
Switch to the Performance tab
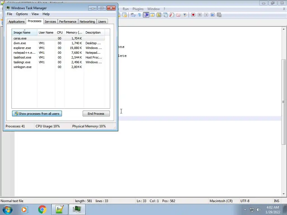[68, 22]
